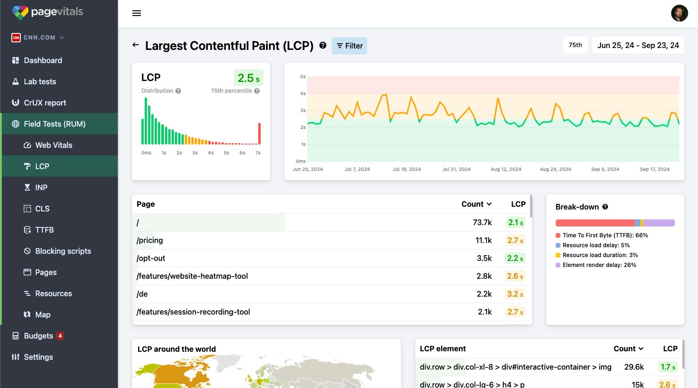Open the date range picker for Jun 25 - Sep 23
Screen dimensions: 698x388
(x=638, y=45)
